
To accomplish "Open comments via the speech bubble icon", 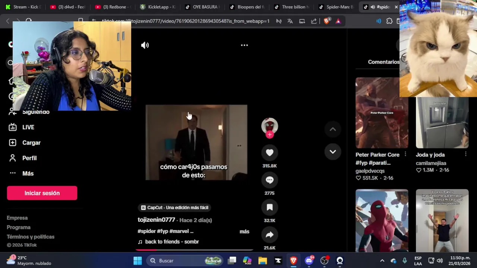I will [269, 180].
